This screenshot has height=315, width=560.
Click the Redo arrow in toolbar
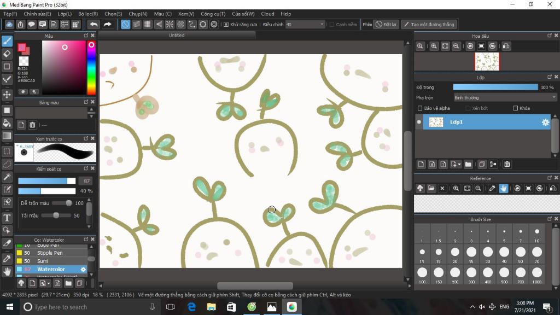pos(107,24)
